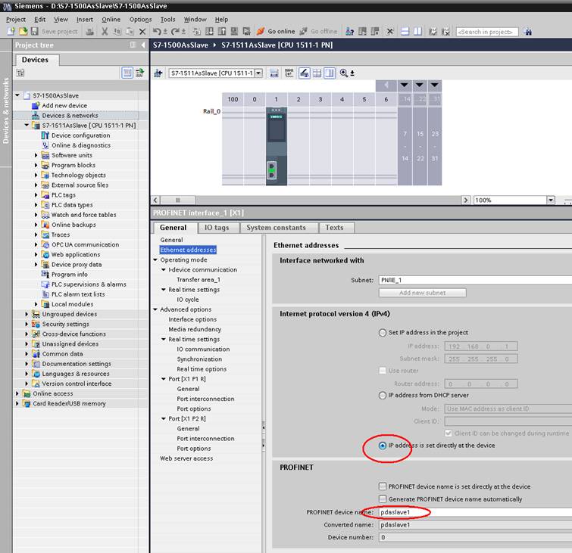Select IP address from DHCP server radio
Viewport: 572px width, 553px height.
[383, 395]
